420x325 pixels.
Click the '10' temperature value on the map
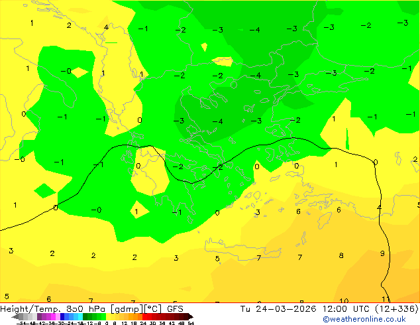pyautogui.click(x=344, y=301)
